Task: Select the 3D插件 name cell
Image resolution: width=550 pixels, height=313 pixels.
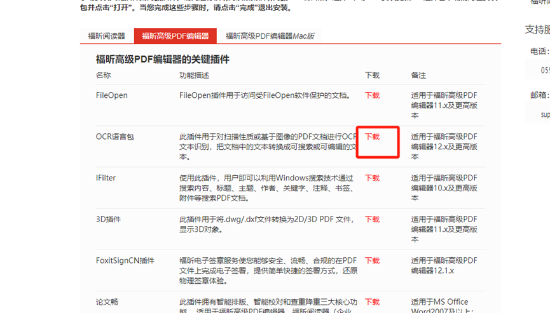Action: click(x=108, y=219)
